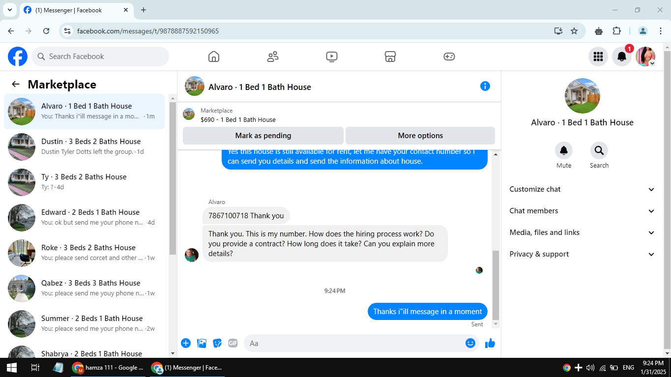Bookmark this page with the star icon
Viewport: 671px width, 377px height.
[574, 31]
